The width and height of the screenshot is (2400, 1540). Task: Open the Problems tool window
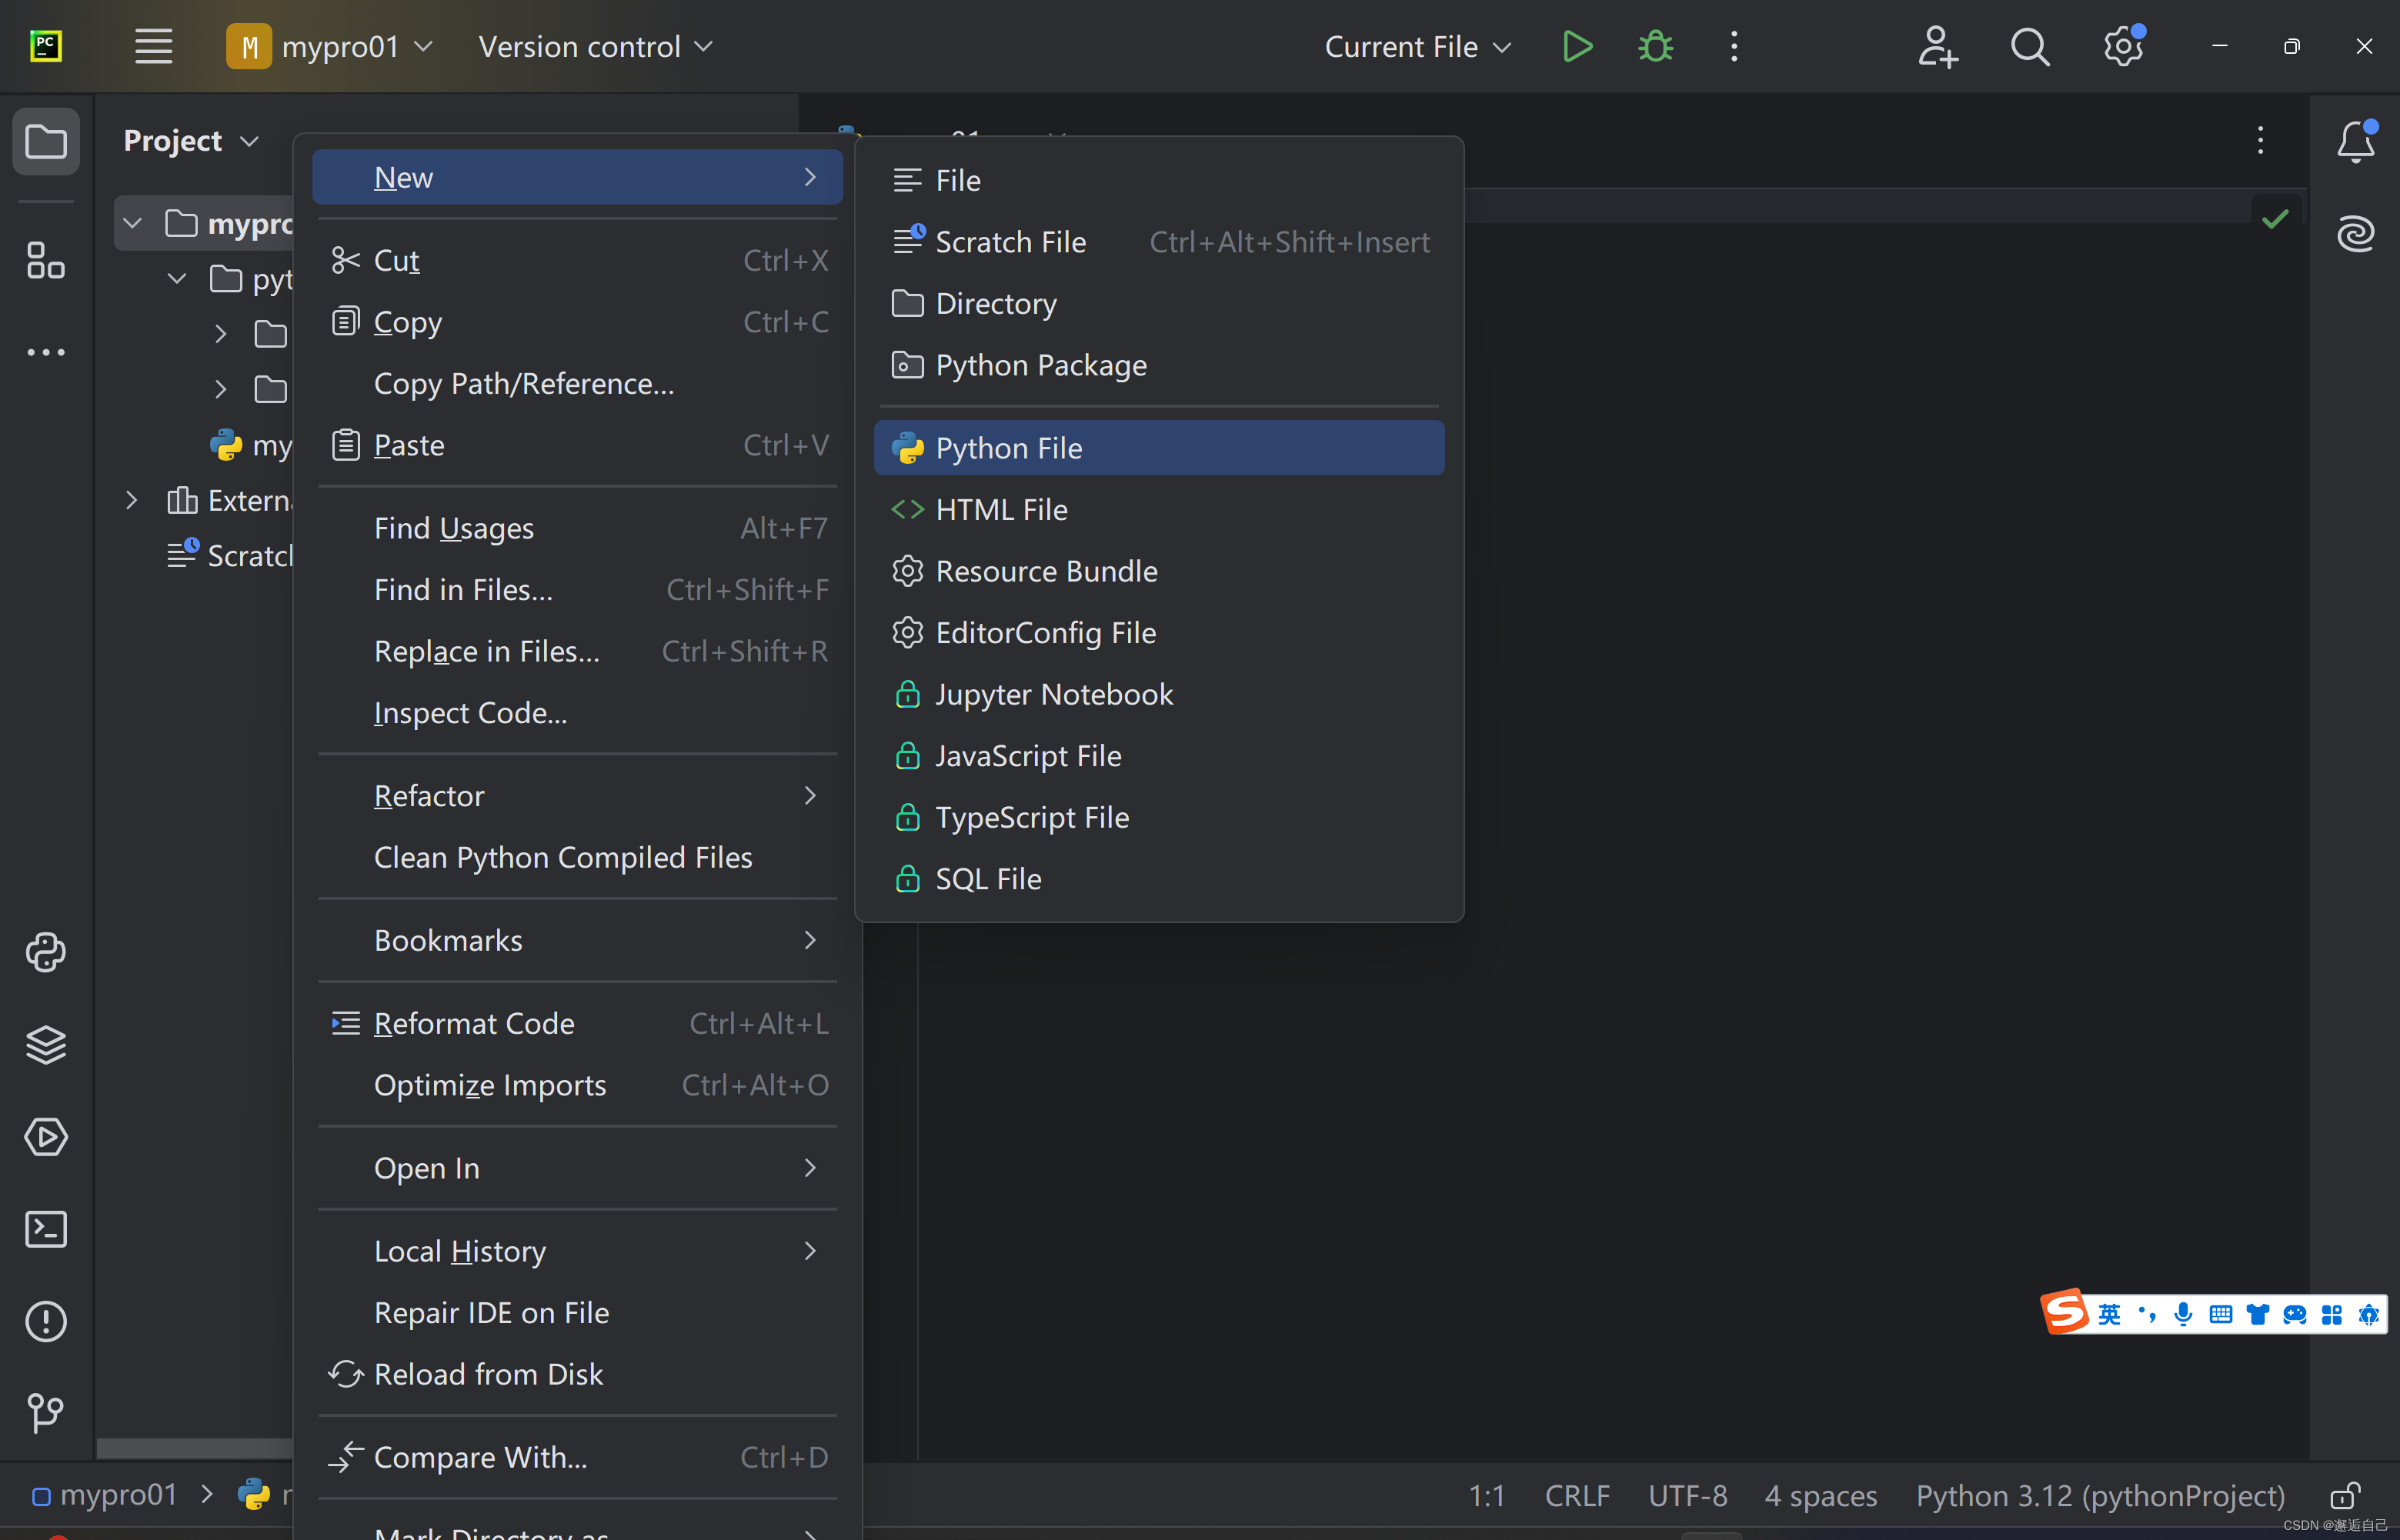pyautogui.click(x=46, y=1321)
